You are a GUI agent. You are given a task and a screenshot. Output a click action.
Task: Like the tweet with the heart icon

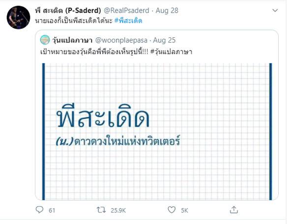(172, 210)
